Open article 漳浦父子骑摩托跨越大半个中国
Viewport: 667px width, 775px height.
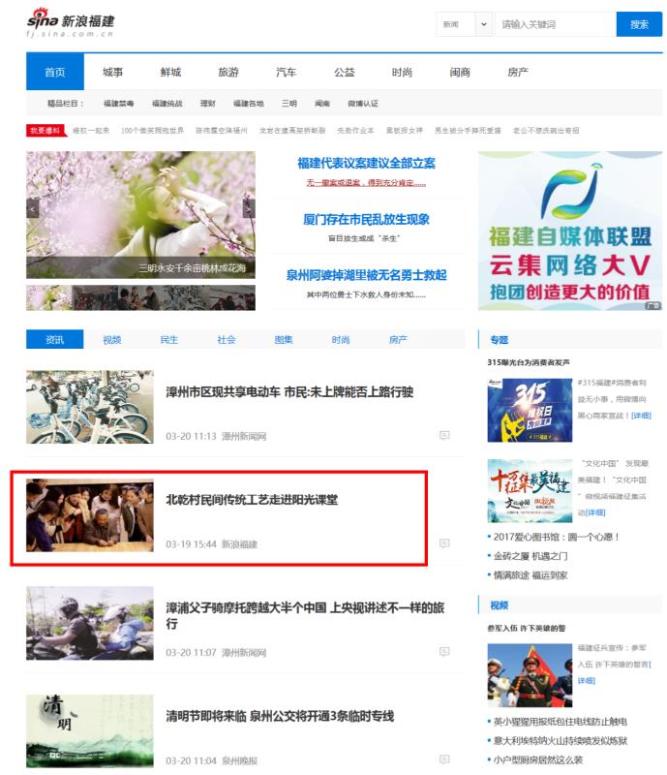305,615
